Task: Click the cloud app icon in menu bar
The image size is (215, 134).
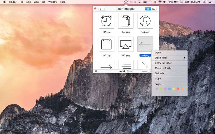Action: (x=126, y=2)
